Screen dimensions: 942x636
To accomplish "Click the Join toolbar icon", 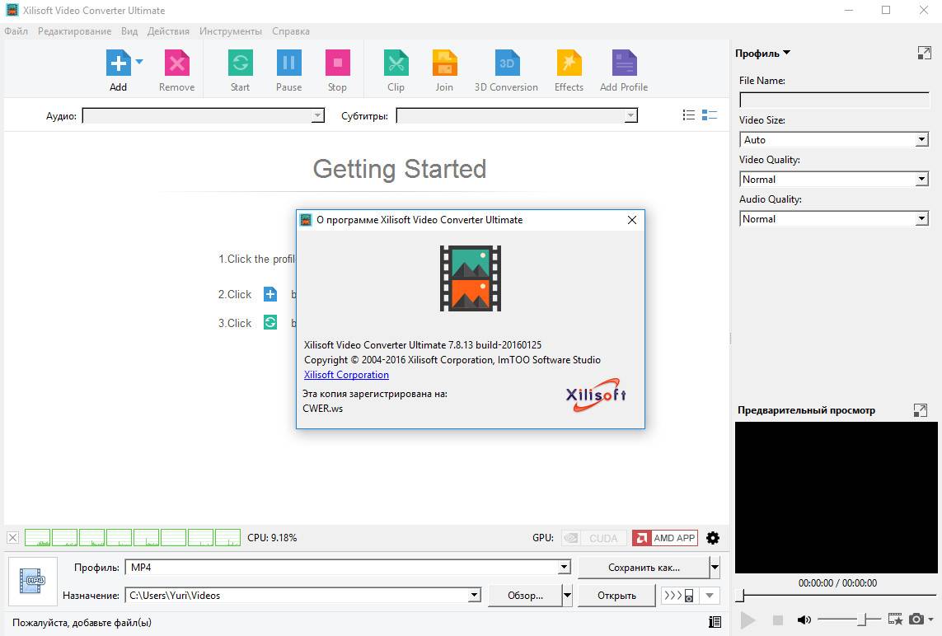I will (x=444, y=63).
